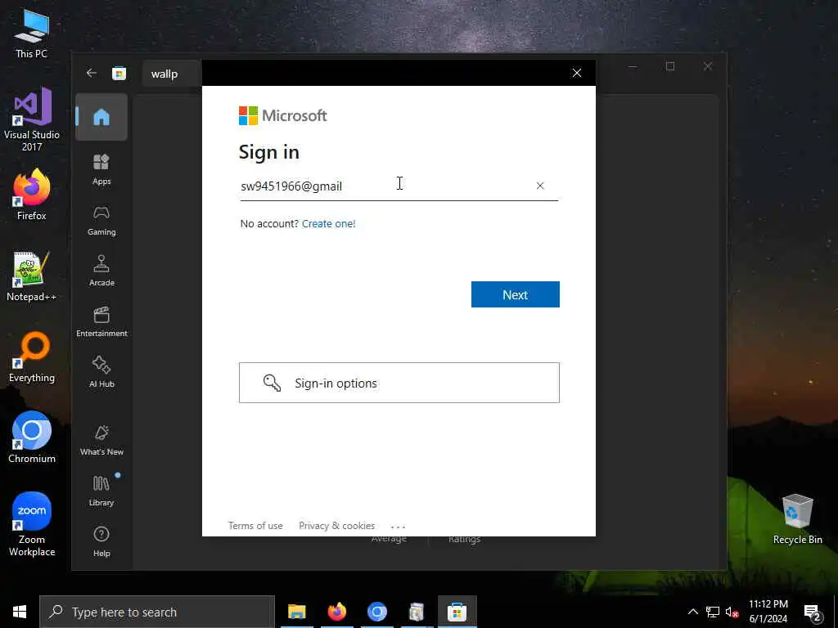Open Sign-in options
The width and height of the screenshot is (838, 628).
click(x=399, y=383)
